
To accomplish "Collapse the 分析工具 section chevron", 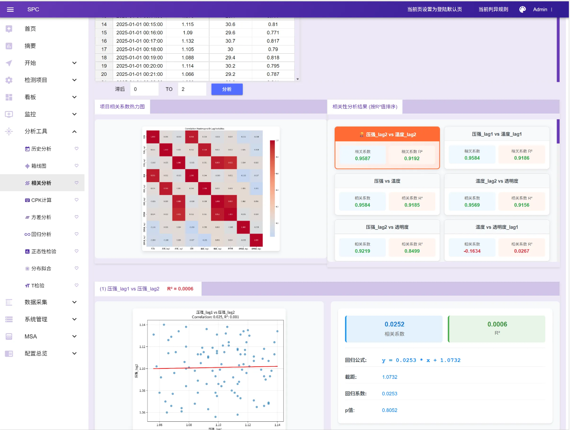I will click(75, 131).
